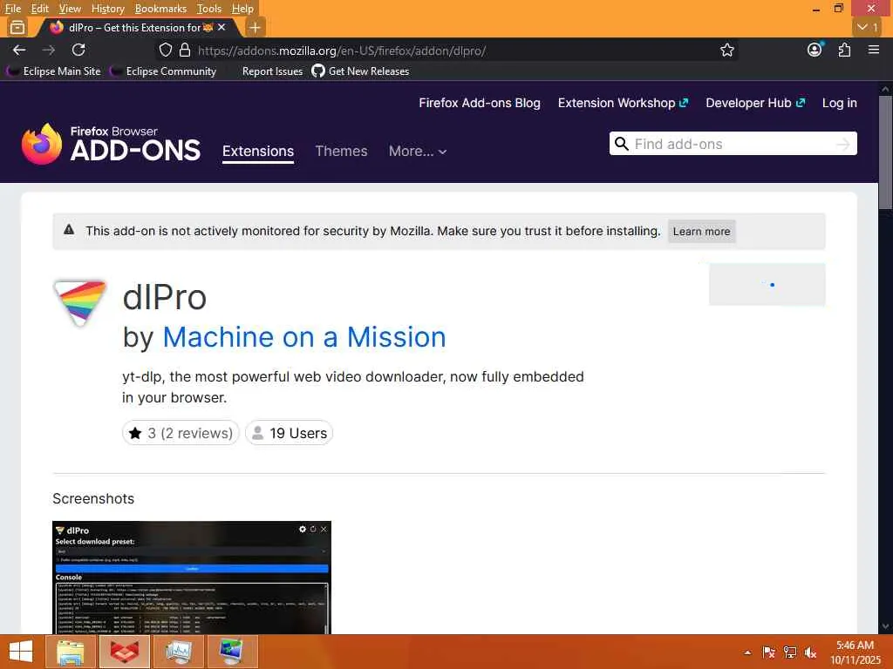The height and width of the screenshot is (669, 893).
Task: Open Get New Releases bookmark
Action: click(x=360, y=71)
